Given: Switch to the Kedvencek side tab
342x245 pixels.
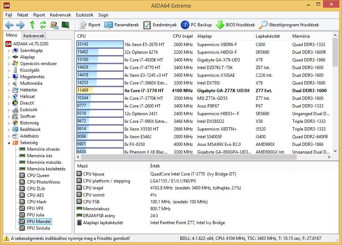Looking at the screenshot, I should coord(34,35).
